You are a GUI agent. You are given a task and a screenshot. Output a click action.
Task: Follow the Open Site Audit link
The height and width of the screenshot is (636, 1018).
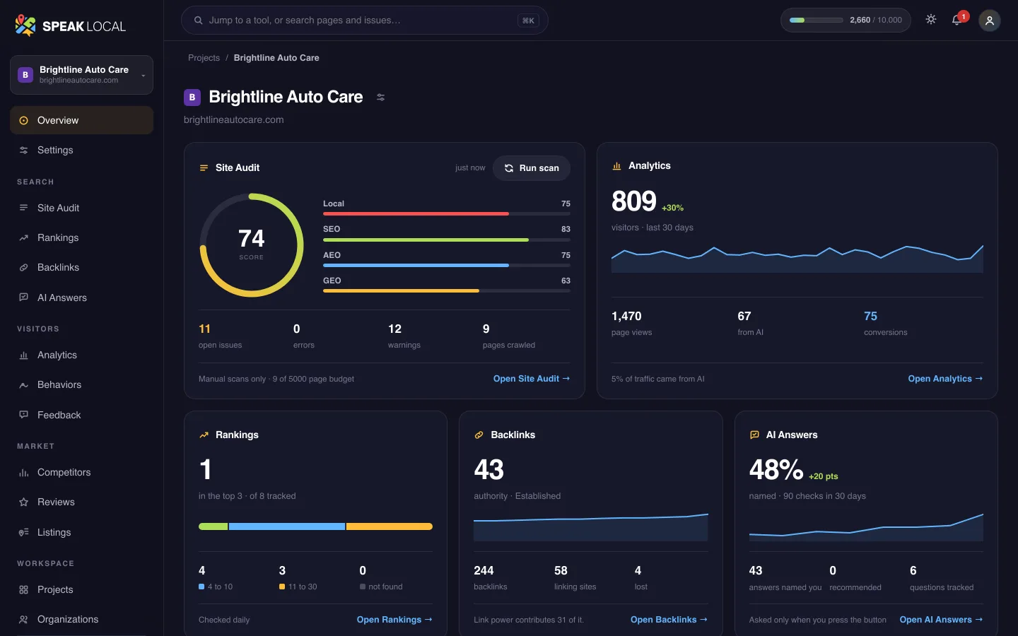pos(532,379)
